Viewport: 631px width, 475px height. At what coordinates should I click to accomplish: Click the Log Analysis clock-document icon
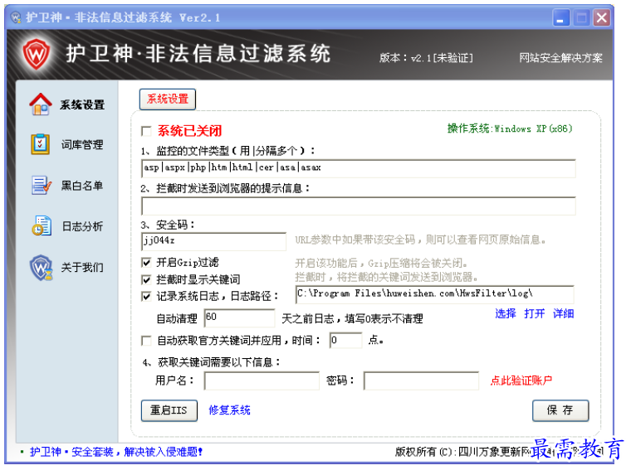click(x=42, y=225)
